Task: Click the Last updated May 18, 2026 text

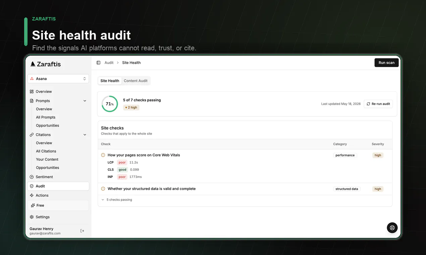Action: (341, 104)
